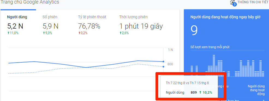This screenshot has height=101, width=269.
Task: Click Người dùng đang hoạt động ngay bây giờ heading
Action: click(225, 17)
